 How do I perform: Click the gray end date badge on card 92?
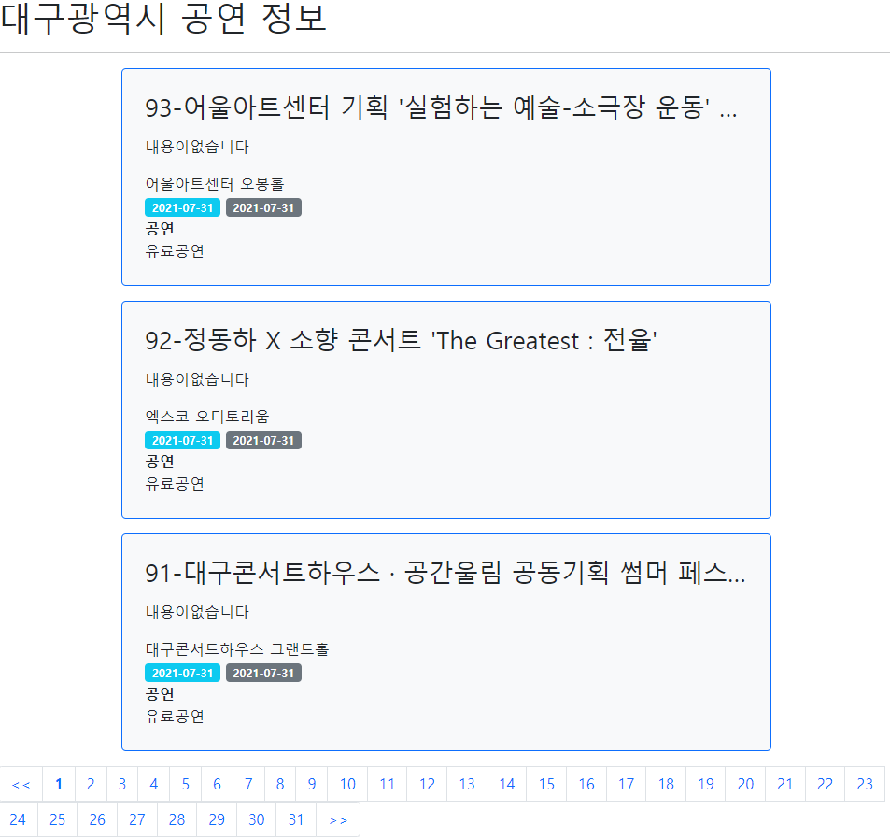(263, 440)
